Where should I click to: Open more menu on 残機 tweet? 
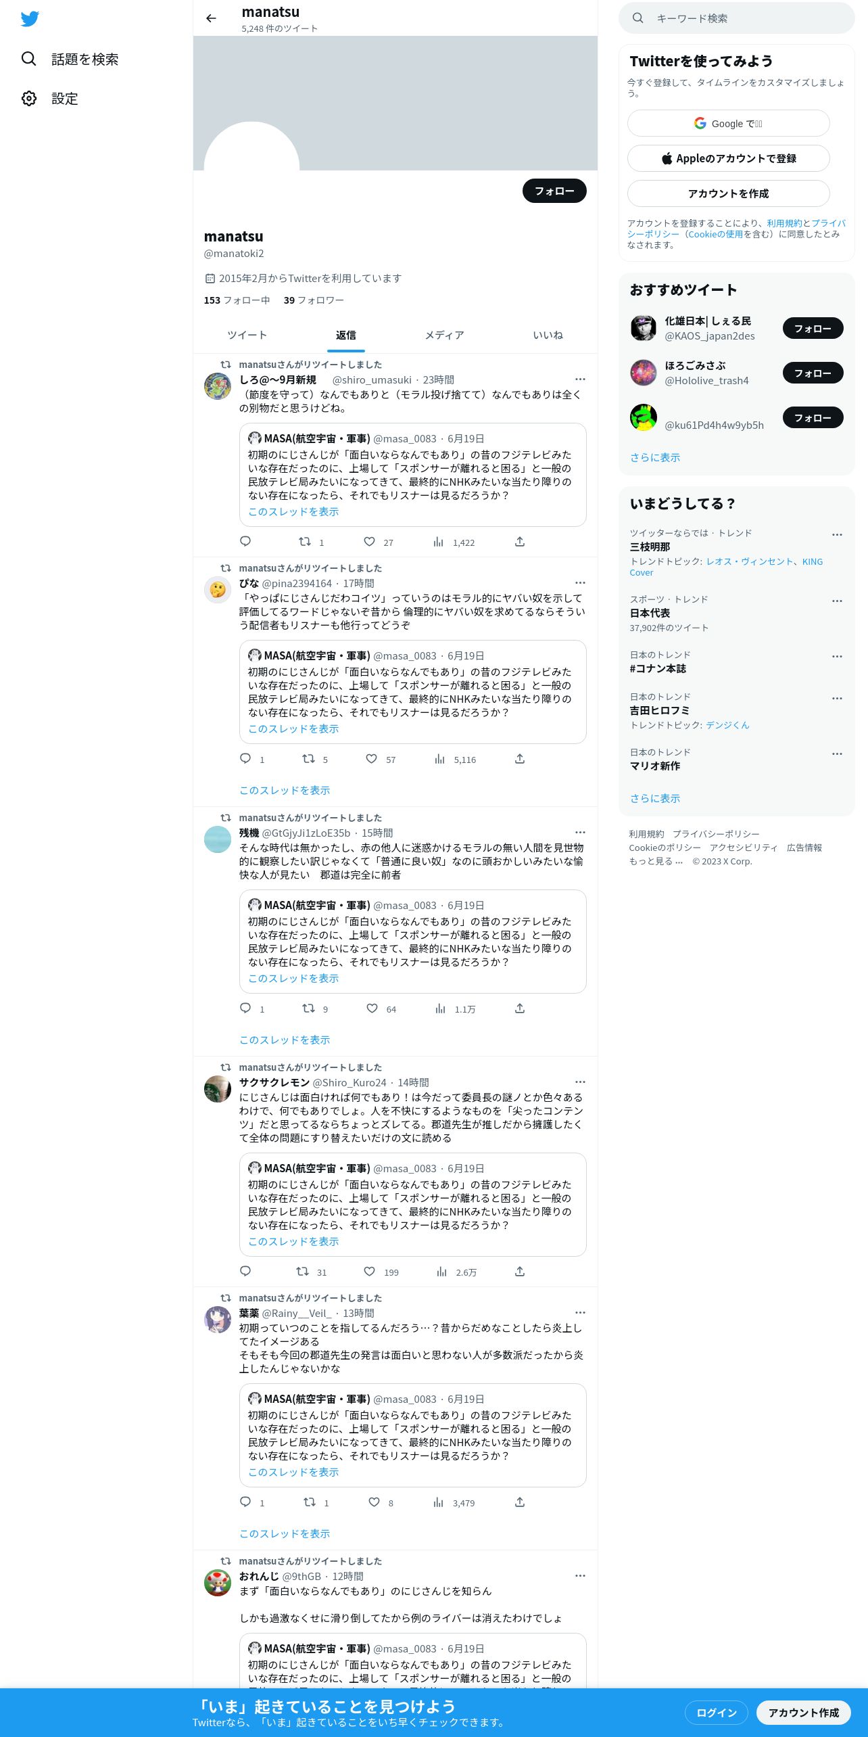(x=580, y=833)
